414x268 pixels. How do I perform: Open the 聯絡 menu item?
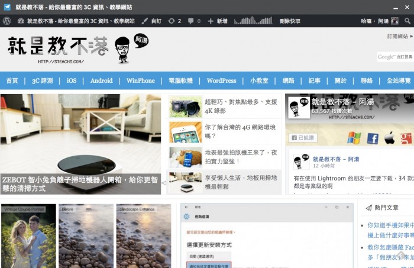pyautogui.click(x=367, y=80)
